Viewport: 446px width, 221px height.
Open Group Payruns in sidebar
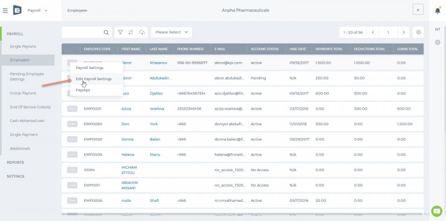point(23,93)
